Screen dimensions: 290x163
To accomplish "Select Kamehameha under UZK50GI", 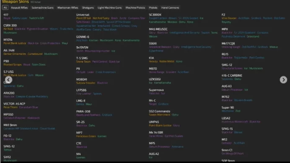I will (163, 83).
